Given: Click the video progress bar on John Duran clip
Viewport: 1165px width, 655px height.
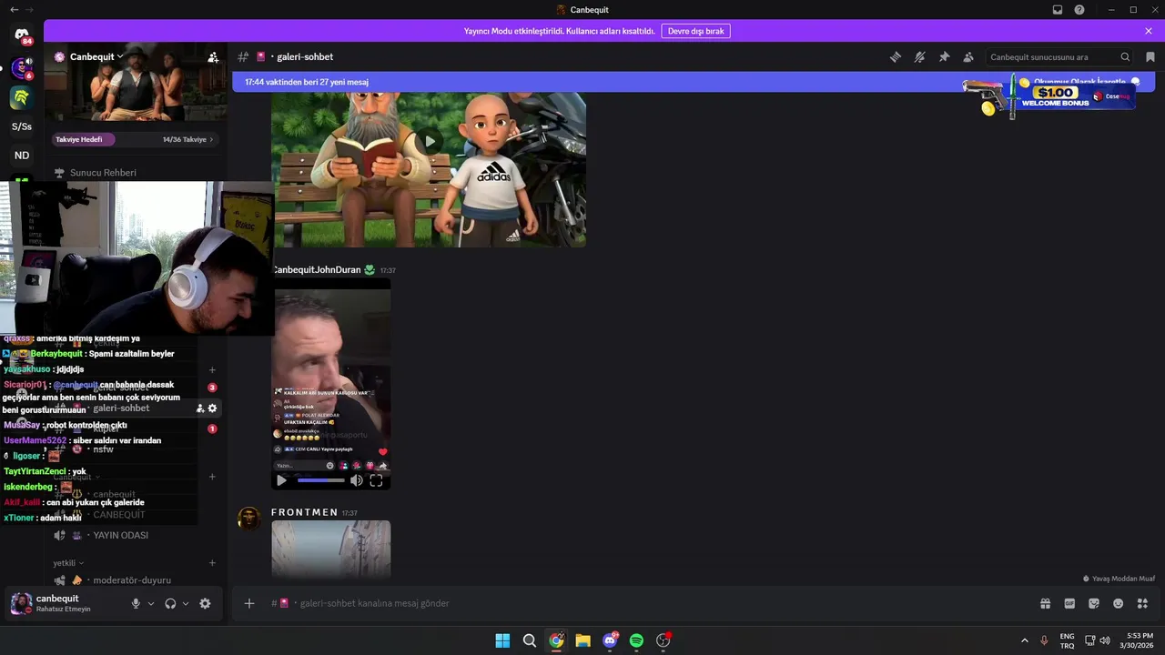Looking at the screenshot, I should (x=321, y=480).
